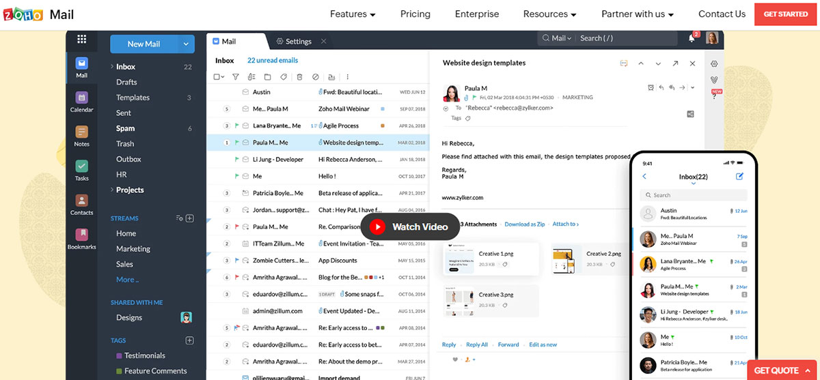Open the New Mail dropdown arrow
This screenshot has height=380, width=820.
point(186,44)
